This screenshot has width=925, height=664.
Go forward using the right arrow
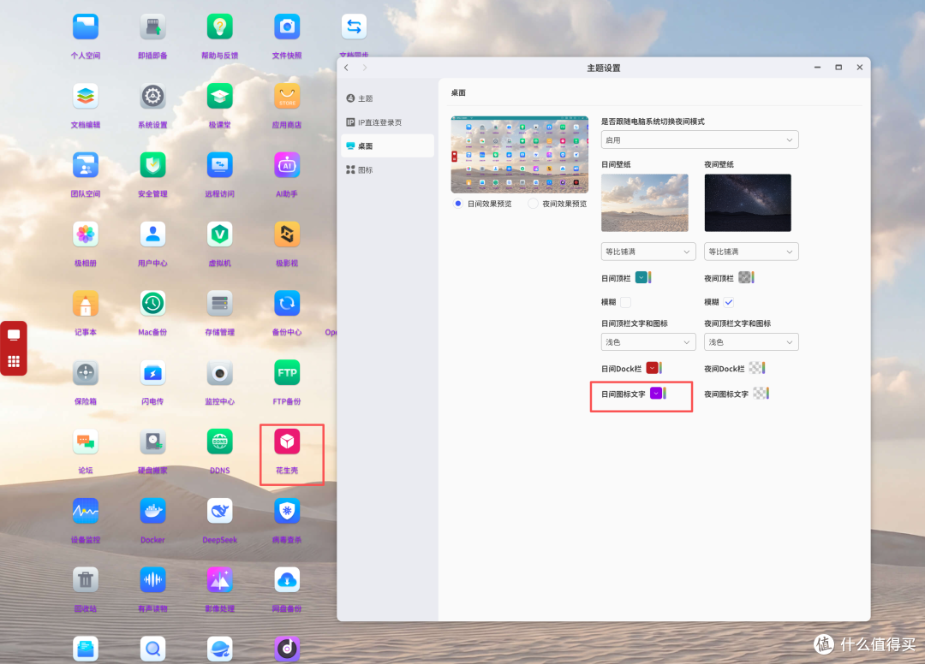[365, 68]
